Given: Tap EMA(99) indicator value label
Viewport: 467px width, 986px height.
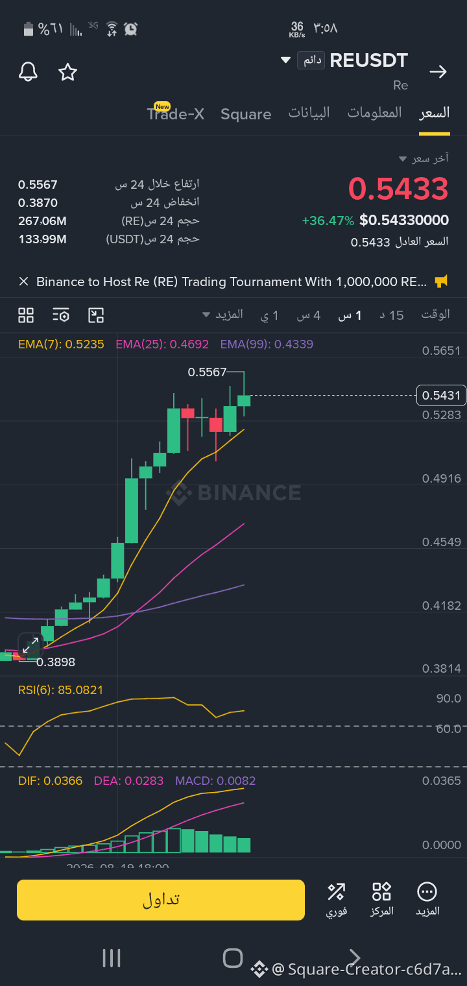Looking at the screenshot, I should (267, 344).
